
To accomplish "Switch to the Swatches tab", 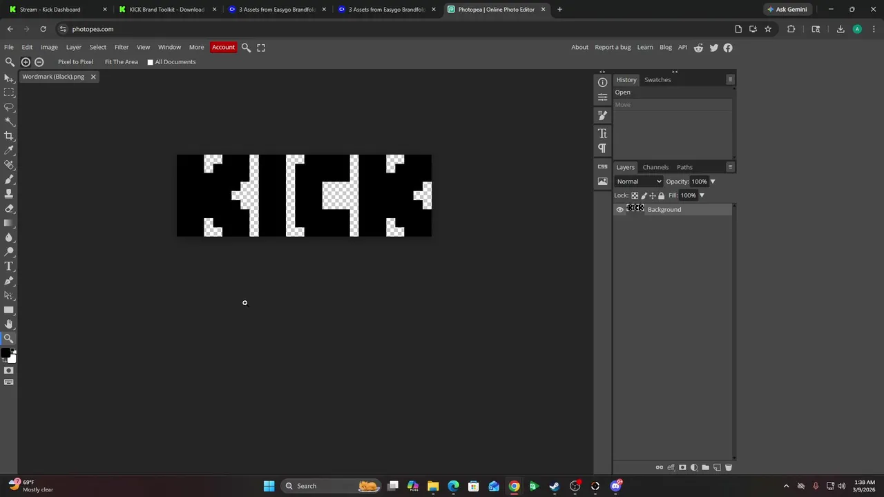I will point(657,80).
